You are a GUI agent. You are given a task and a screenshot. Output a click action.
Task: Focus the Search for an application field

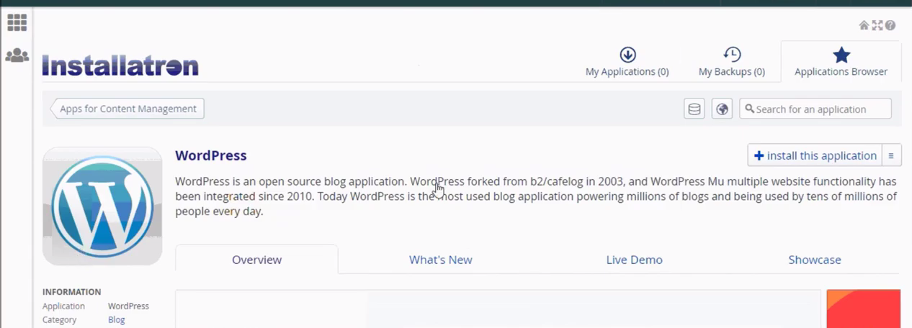click(x=815, y=109)
